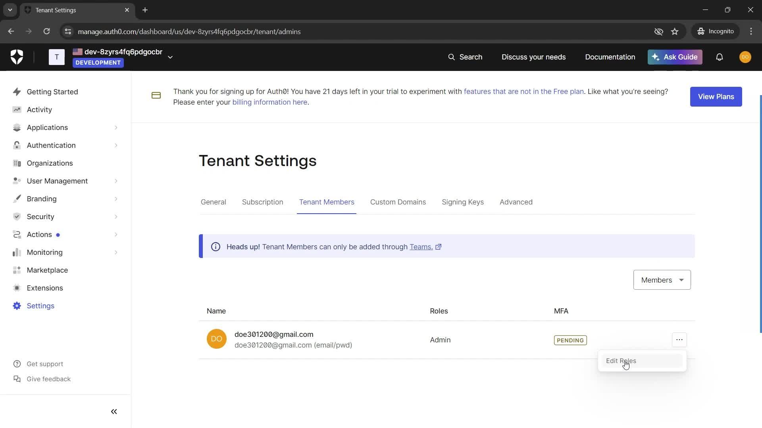
Task: Expand the User Management submenu chevron
Action: point(116,181)
